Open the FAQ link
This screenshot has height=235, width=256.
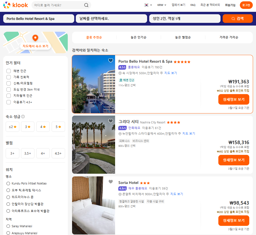coord(193,5)
